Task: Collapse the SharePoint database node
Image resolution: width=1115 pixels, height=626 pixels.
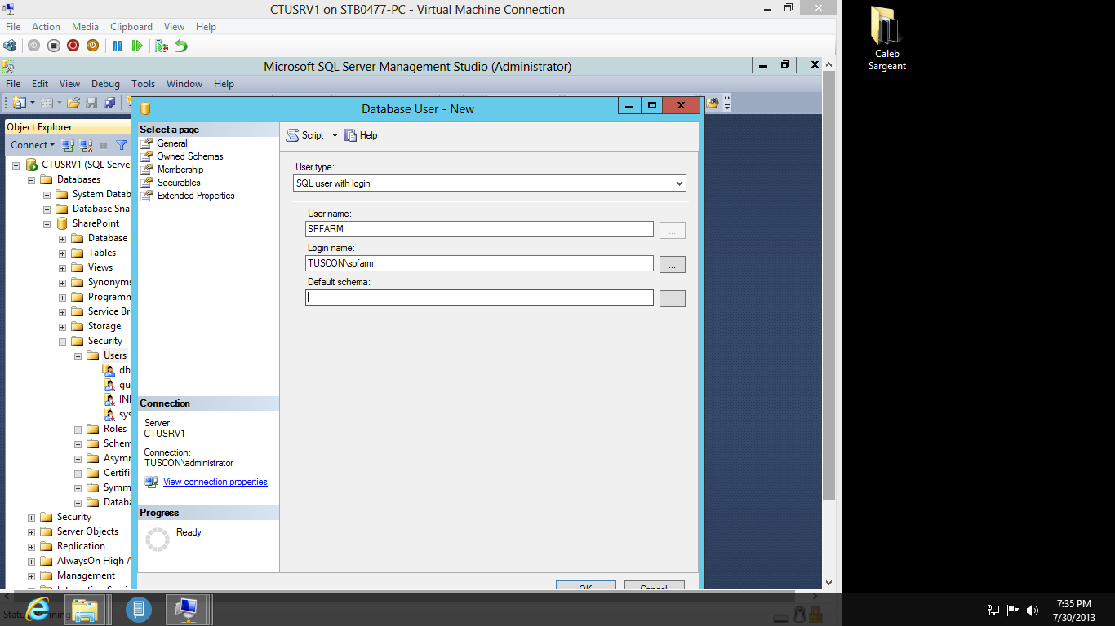Action: click(47, 223)
